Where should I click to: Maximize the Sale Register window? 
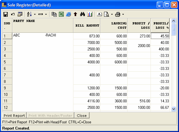pyautogui.click(x=167, y=5)
